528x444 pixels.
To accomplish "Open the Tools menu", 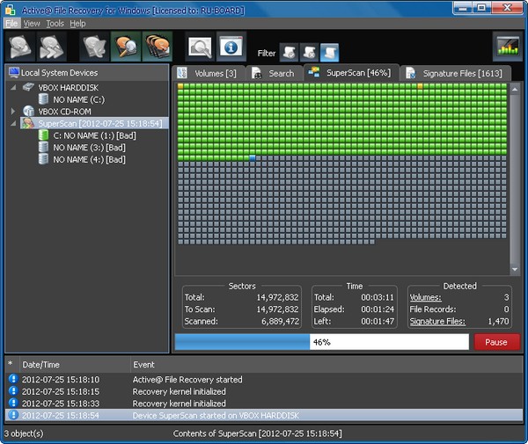I will click(55, 23).
